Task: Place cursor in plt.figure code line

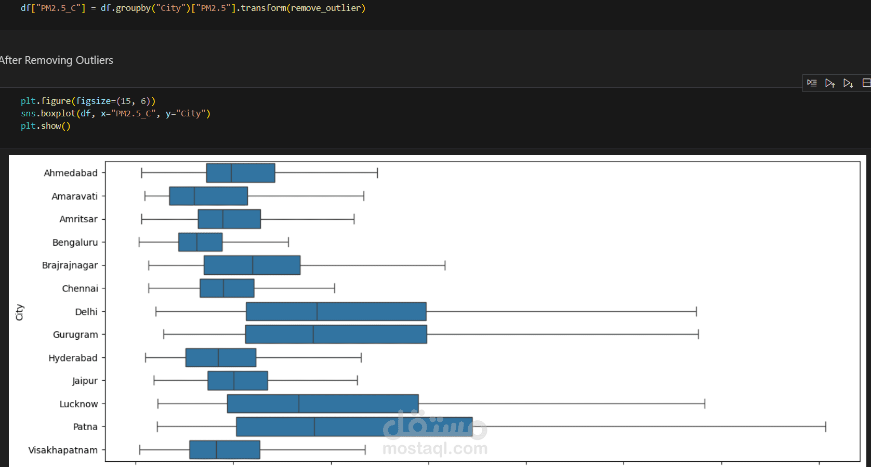Action: [88, 101]
